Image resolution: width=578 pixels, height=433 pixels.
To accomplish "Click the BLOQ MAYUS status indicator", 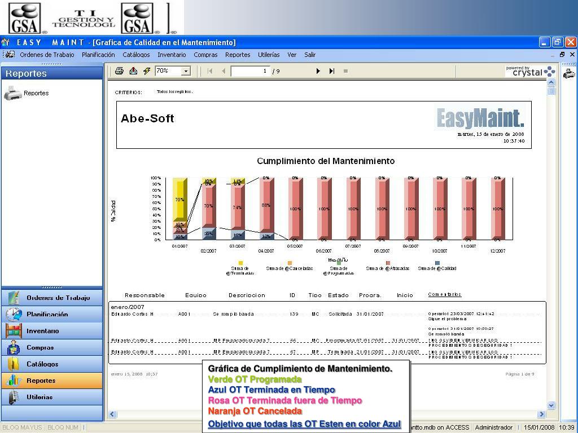I will [22, 427].
